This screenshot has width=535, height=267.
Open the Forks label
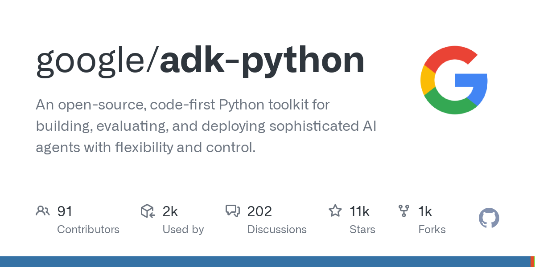[432, 230]
